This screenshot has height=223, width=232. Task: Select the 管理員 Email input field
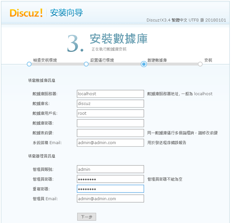(x=110, y=199)
